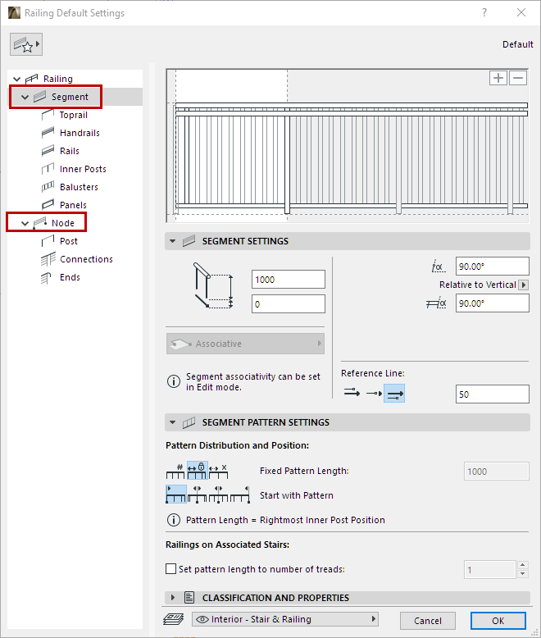Select Post label under Node
This screenshot has width=541, height=638.
coord(69,241)
